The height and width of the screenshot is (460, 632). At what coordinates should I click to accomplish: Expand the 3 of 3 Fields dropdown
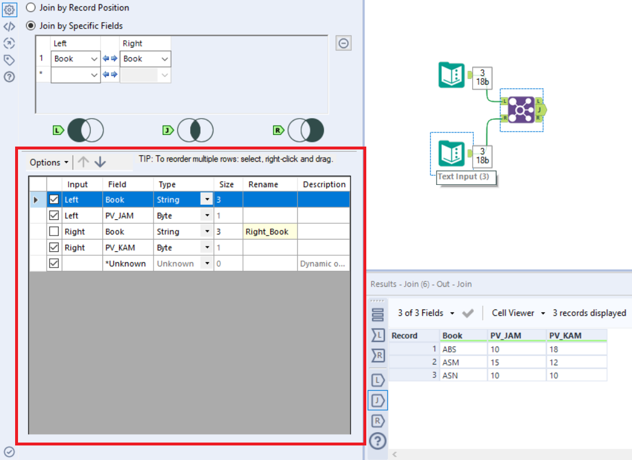[x=428, y=313]
